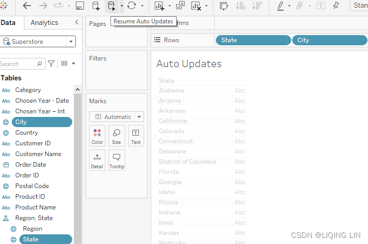Click the Back (undo) arrow icon

click(27, 6)
